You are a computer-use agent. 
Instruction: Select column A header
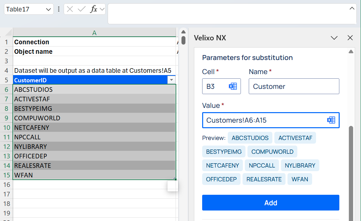(x=94, y=33)
